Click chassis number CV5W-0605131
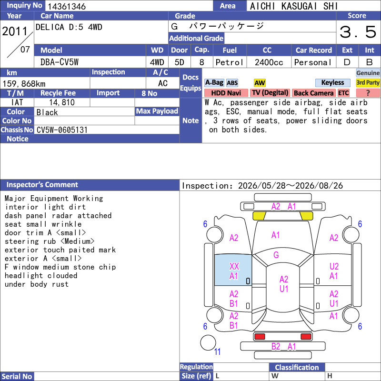The width and height of the screenshot is (381, 381). point(62,130)
